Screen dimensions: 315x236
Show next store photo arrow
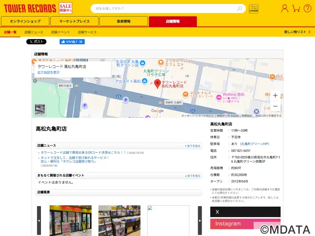click(200, 220)
